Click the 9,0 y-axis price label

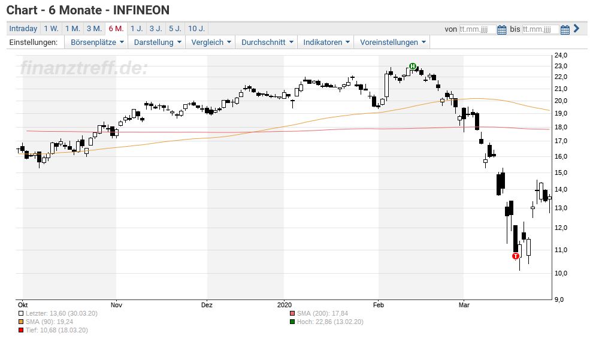[559, 299]
